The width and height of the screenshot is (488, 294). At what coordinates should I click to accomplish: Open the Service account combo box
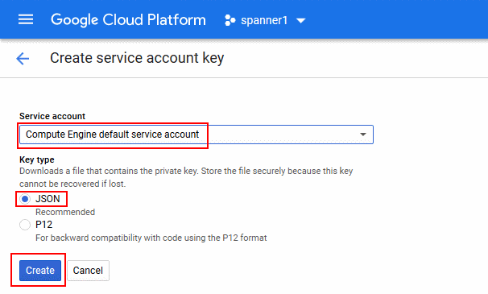tap(196, 135)
